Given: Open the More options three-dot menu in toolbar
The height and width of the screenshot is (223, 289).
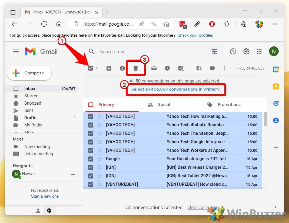Looking at the screenshot, I should (224, 68).
